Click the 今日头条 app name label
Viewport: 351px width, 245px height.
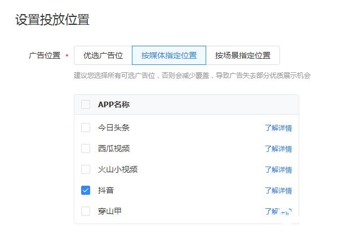point(114,128)
